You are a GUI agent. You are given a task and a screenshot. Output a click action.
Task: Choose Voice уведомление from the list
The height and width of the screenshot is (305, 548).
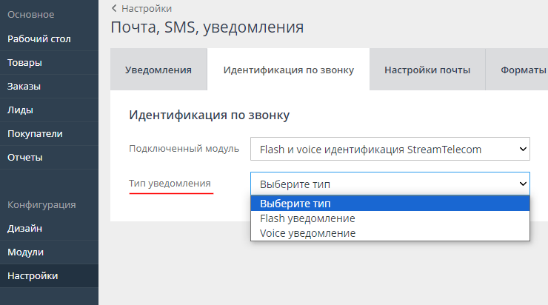click(307, 233)
